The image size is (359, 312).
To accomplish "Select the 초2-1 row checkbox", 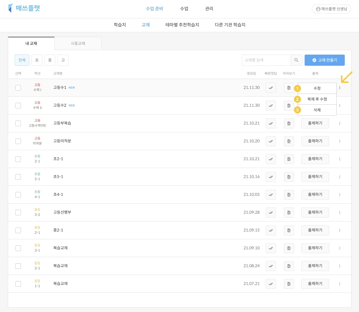I will pyautogui.click(x=18, y=159).
